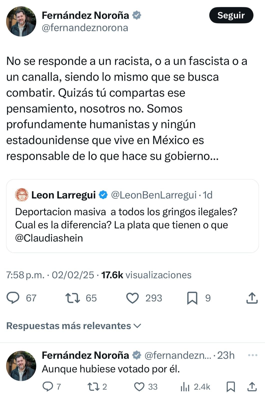Share the main post
Screen dimensions: 265x400
click(x=252, y=298)
